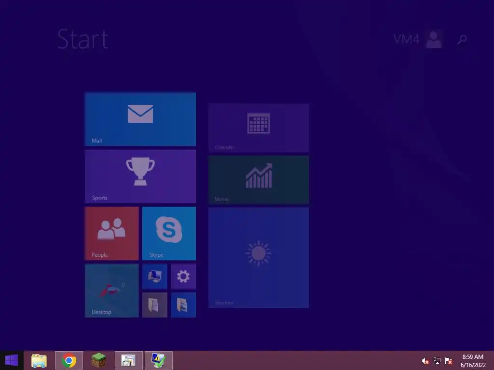Open the Money tile
This screenshot has width=494, height=370.
pyautogui.click(x=259, y=180)
